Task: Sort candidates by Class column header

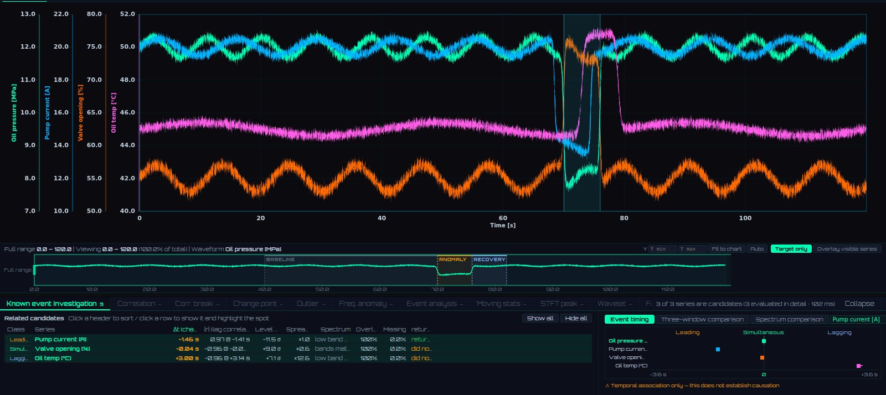Action: [x=16, y=329]
